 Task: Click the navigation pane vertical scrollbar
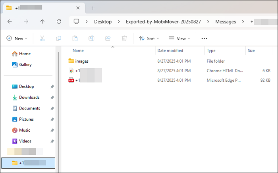(x=58, y=111)
